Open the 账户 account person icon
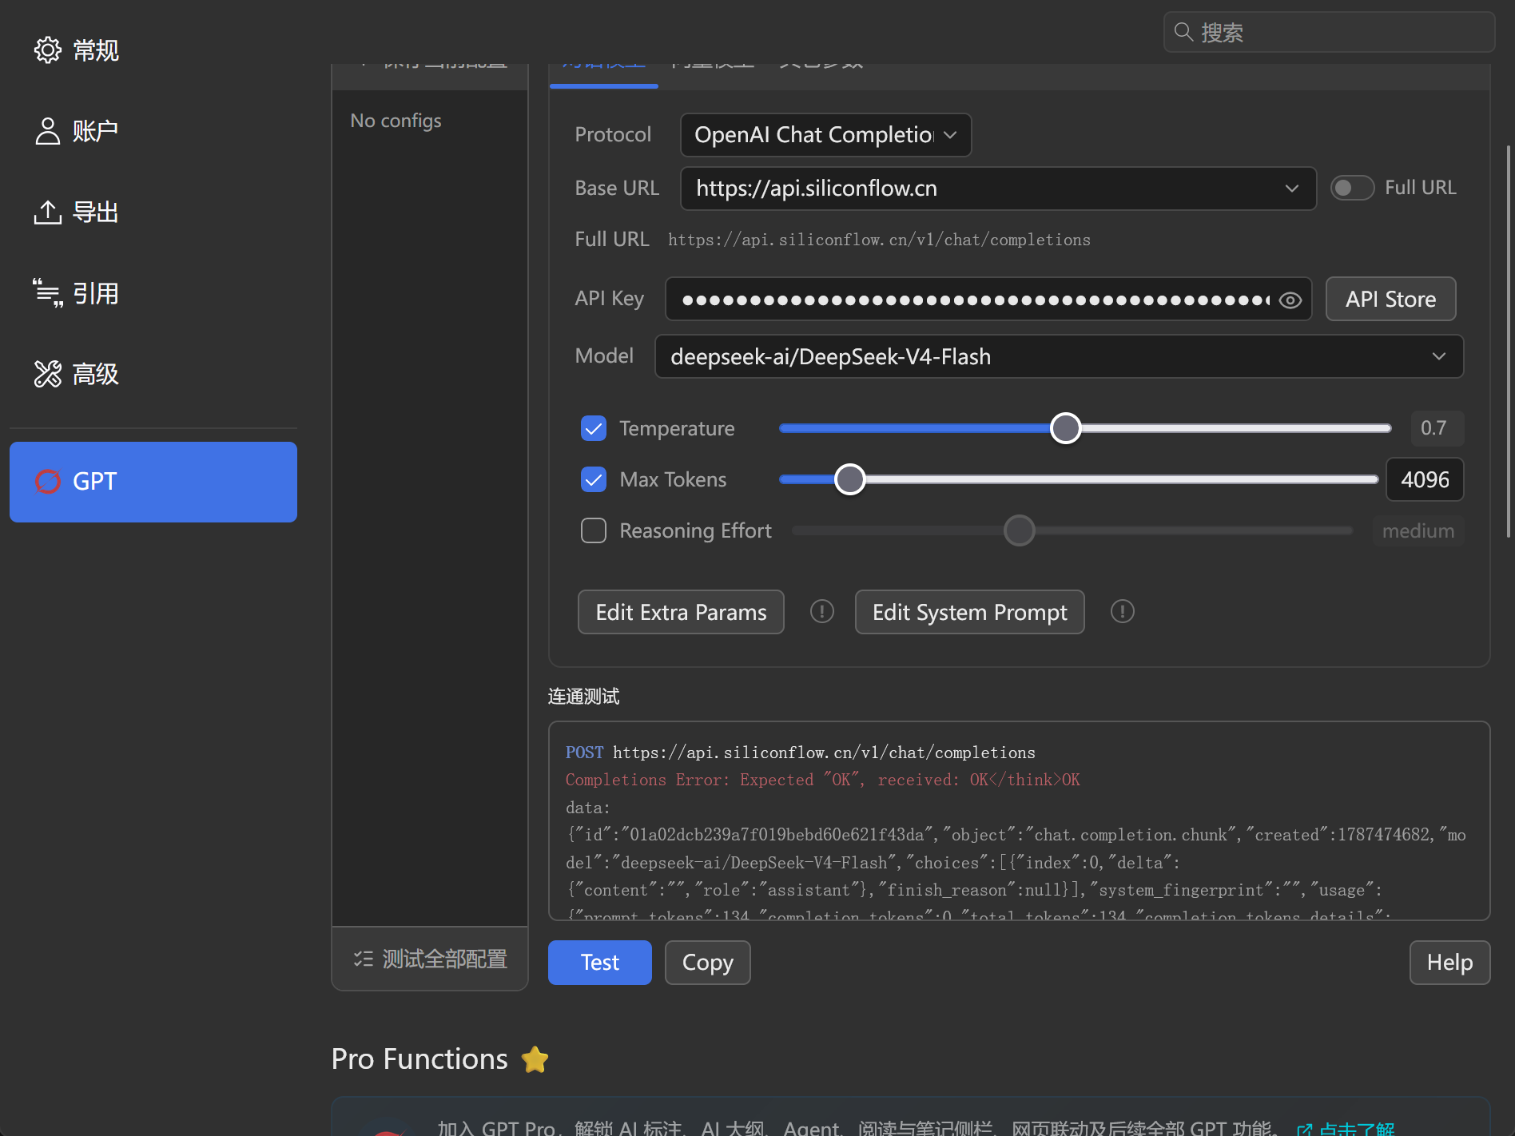 pos(48,131)
